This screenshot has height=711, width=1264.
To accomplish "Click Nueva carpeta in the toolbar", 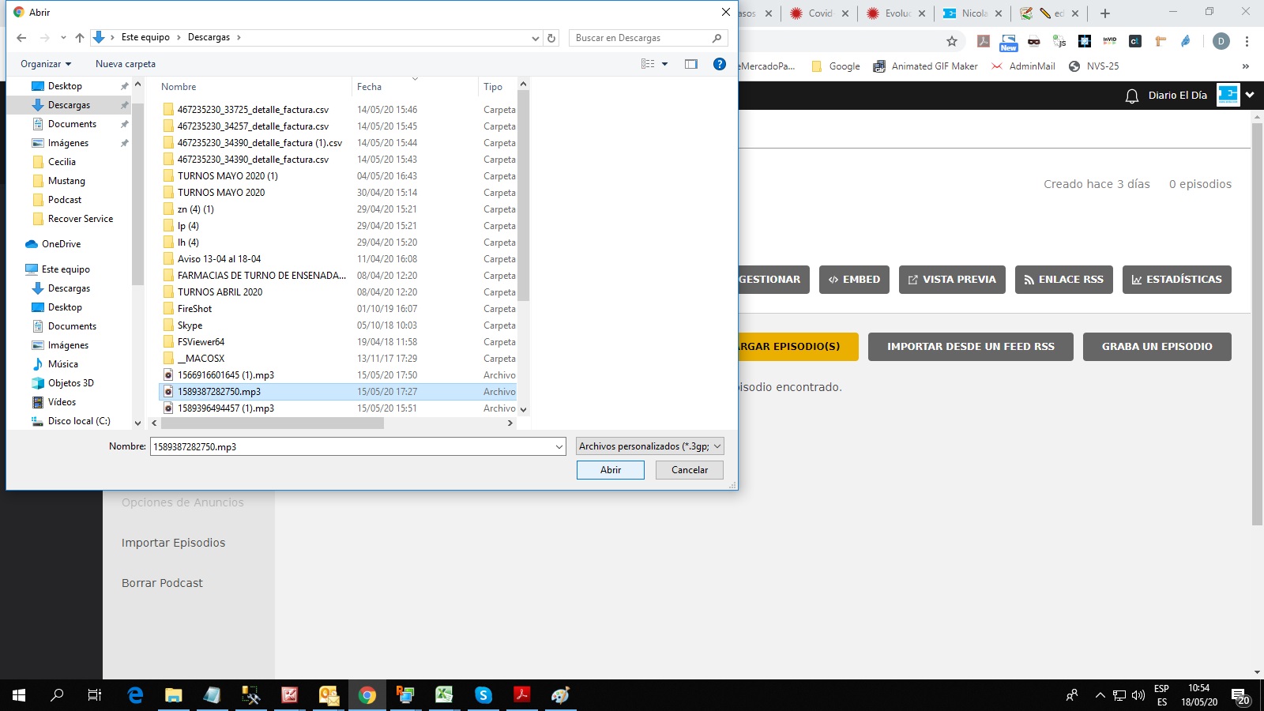I will 126,64.
